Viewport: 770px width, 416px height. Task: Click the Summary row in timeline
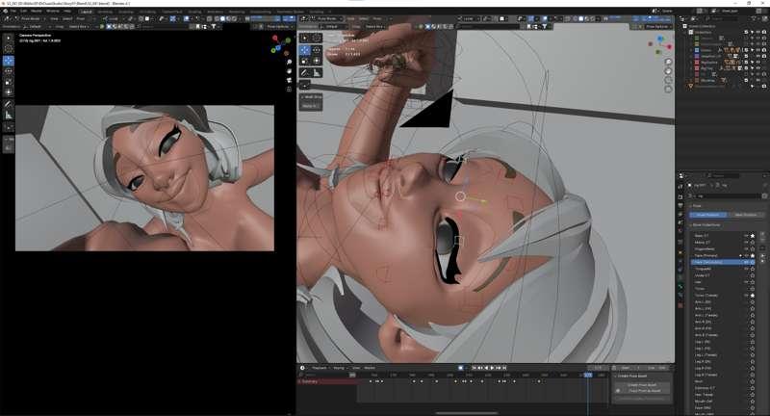(x=328, y=381)
